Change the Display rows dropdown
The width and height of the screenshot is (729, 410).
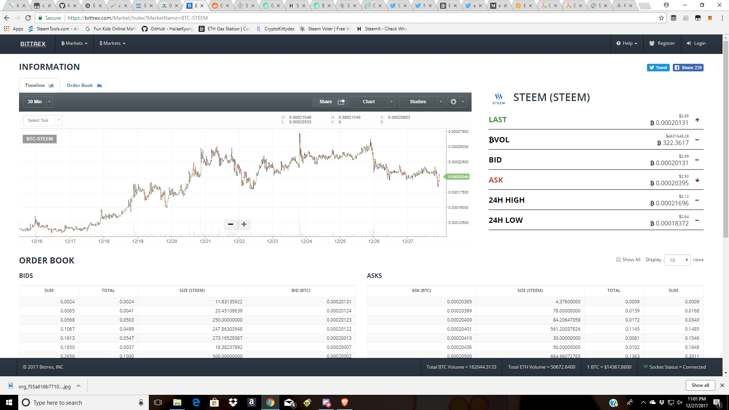(x=677, y=260)
